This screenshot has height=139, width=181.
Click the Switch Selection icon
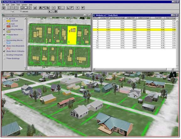pyautogui.click(x=30, y=8)
